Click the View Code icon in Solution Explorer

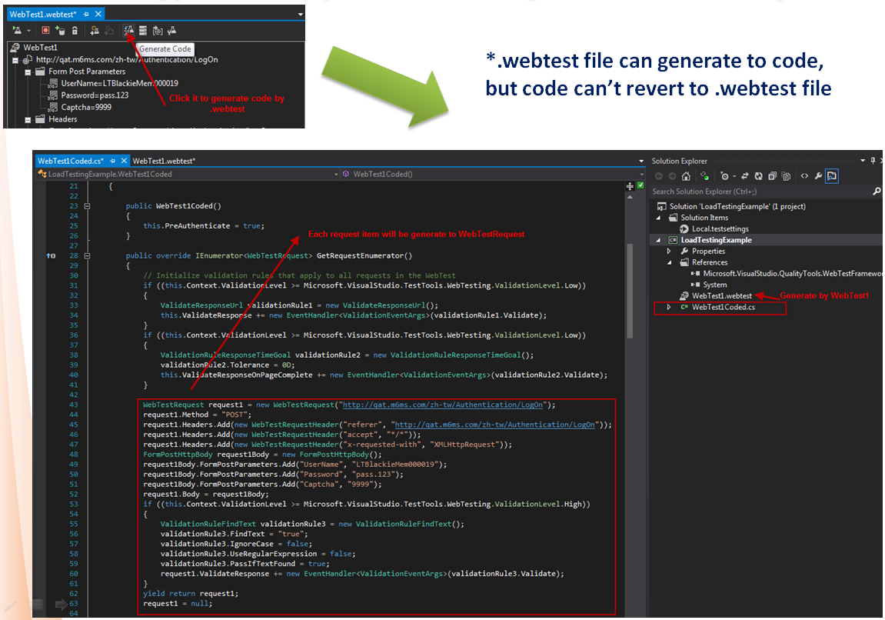(x=804, y=176)
